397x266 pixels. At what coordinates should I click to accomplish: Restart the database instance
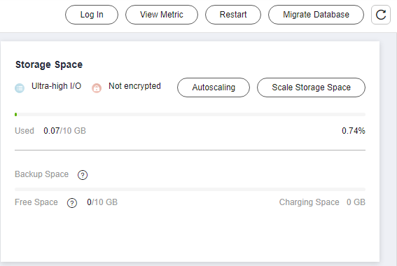click(233, 15)
